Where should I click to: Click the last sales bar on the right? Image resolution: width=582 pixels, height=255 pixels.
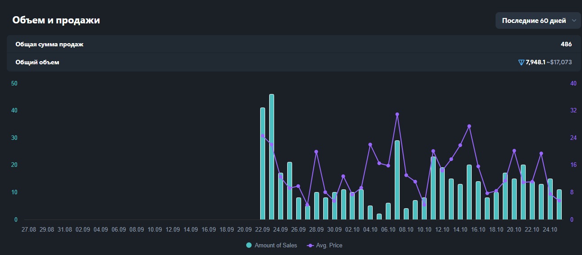559,205
